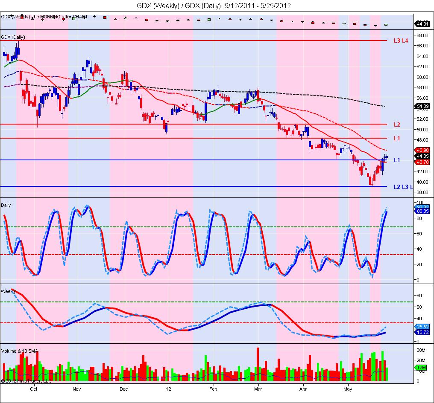Viewport: 434px width, 403px height.
Task: Click the 62.00 price axis label
Action: click(x=422, y=67)
